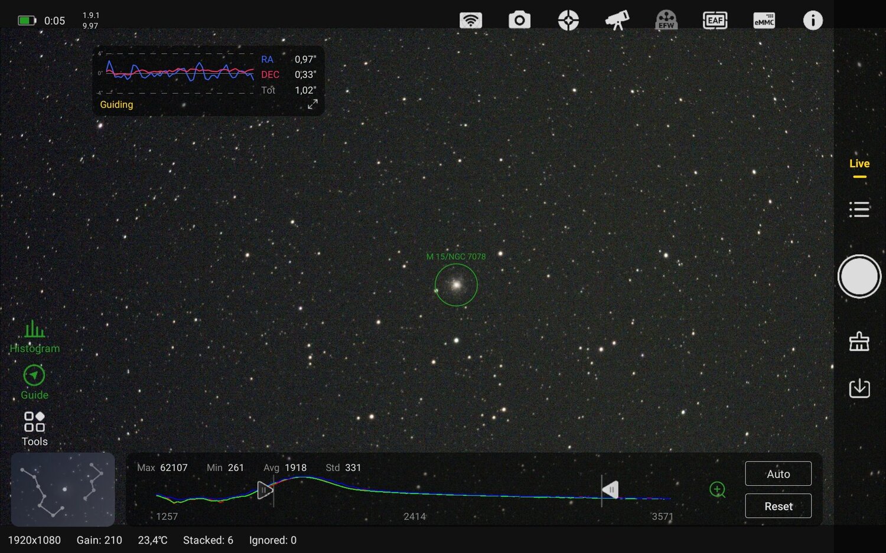
Task: Tap the clear stacked image brush icon
Action: tap(859, 341)
